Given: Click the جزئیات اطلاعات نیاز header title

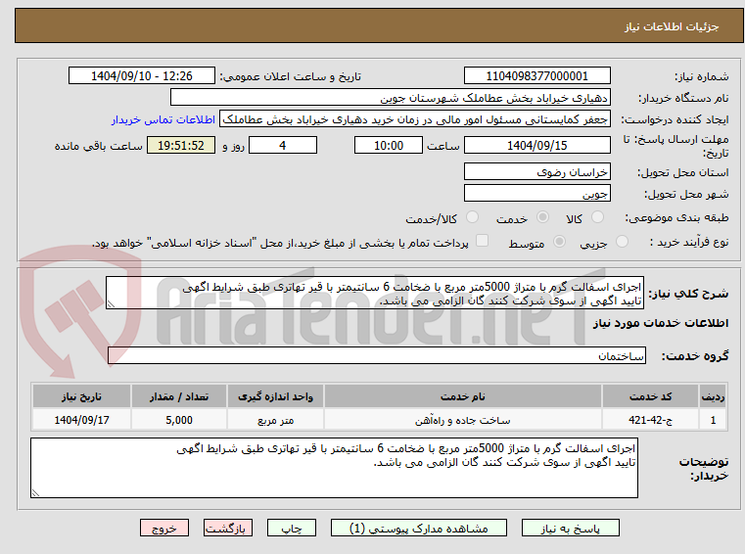Looking at the screenshot, I should pyautogui.click(x=672, y=26).
